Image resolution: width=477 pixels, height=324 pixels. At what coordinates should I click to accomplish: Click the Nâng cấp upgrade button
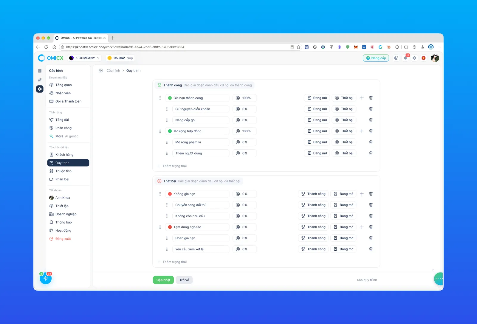[x=376, y=58]
